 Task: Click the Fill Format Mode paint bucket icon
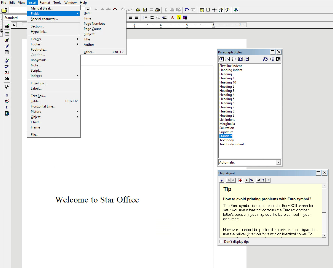(x=265, y=59)
